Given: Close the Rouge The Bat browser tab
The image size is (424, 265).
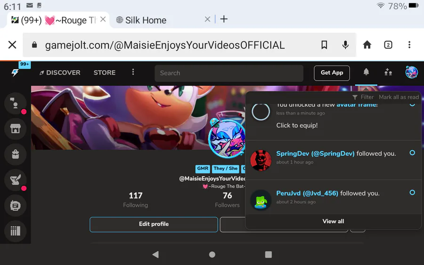Looking at the screenshot, I should [103, 19].
